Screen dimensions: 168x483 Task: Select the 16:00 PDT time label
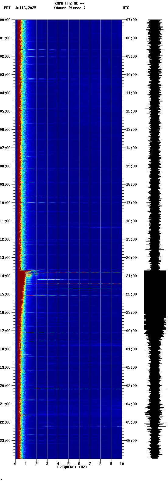click(x=5, y=313)
